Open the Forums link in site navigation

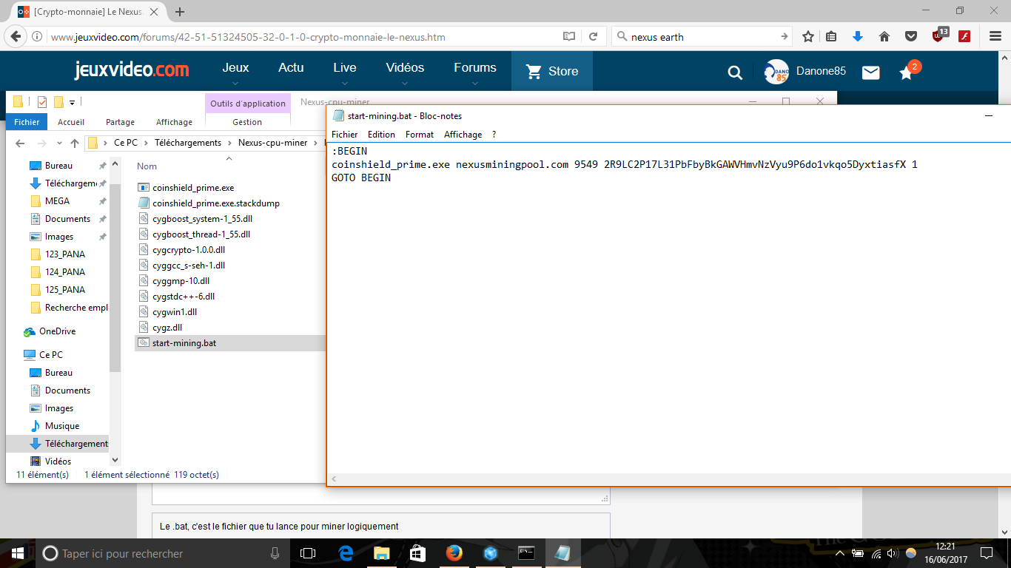pyautogui.click(x=474, y=68)
